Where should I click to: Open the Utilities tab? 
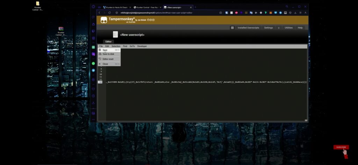coord(288,28)
